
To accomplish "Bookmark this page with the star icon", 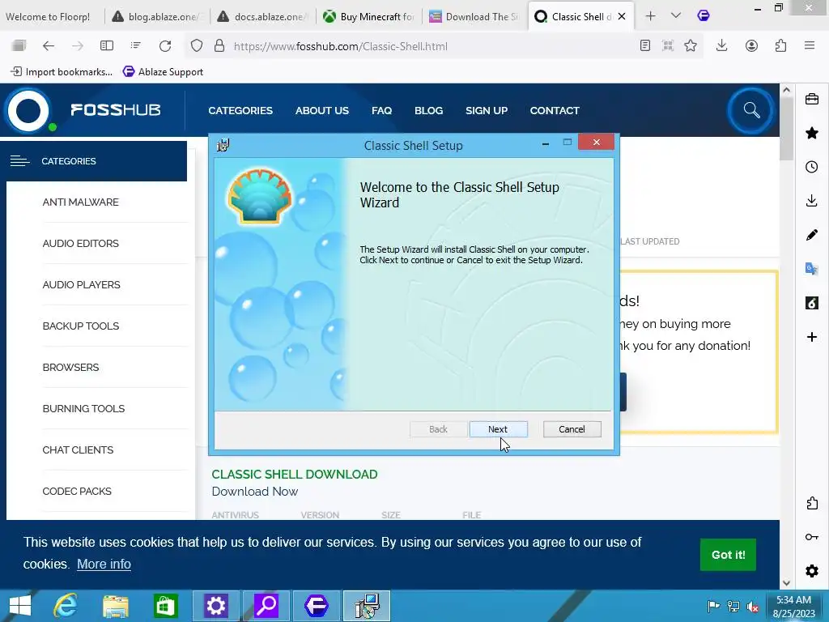I will [x=691, y=46].
